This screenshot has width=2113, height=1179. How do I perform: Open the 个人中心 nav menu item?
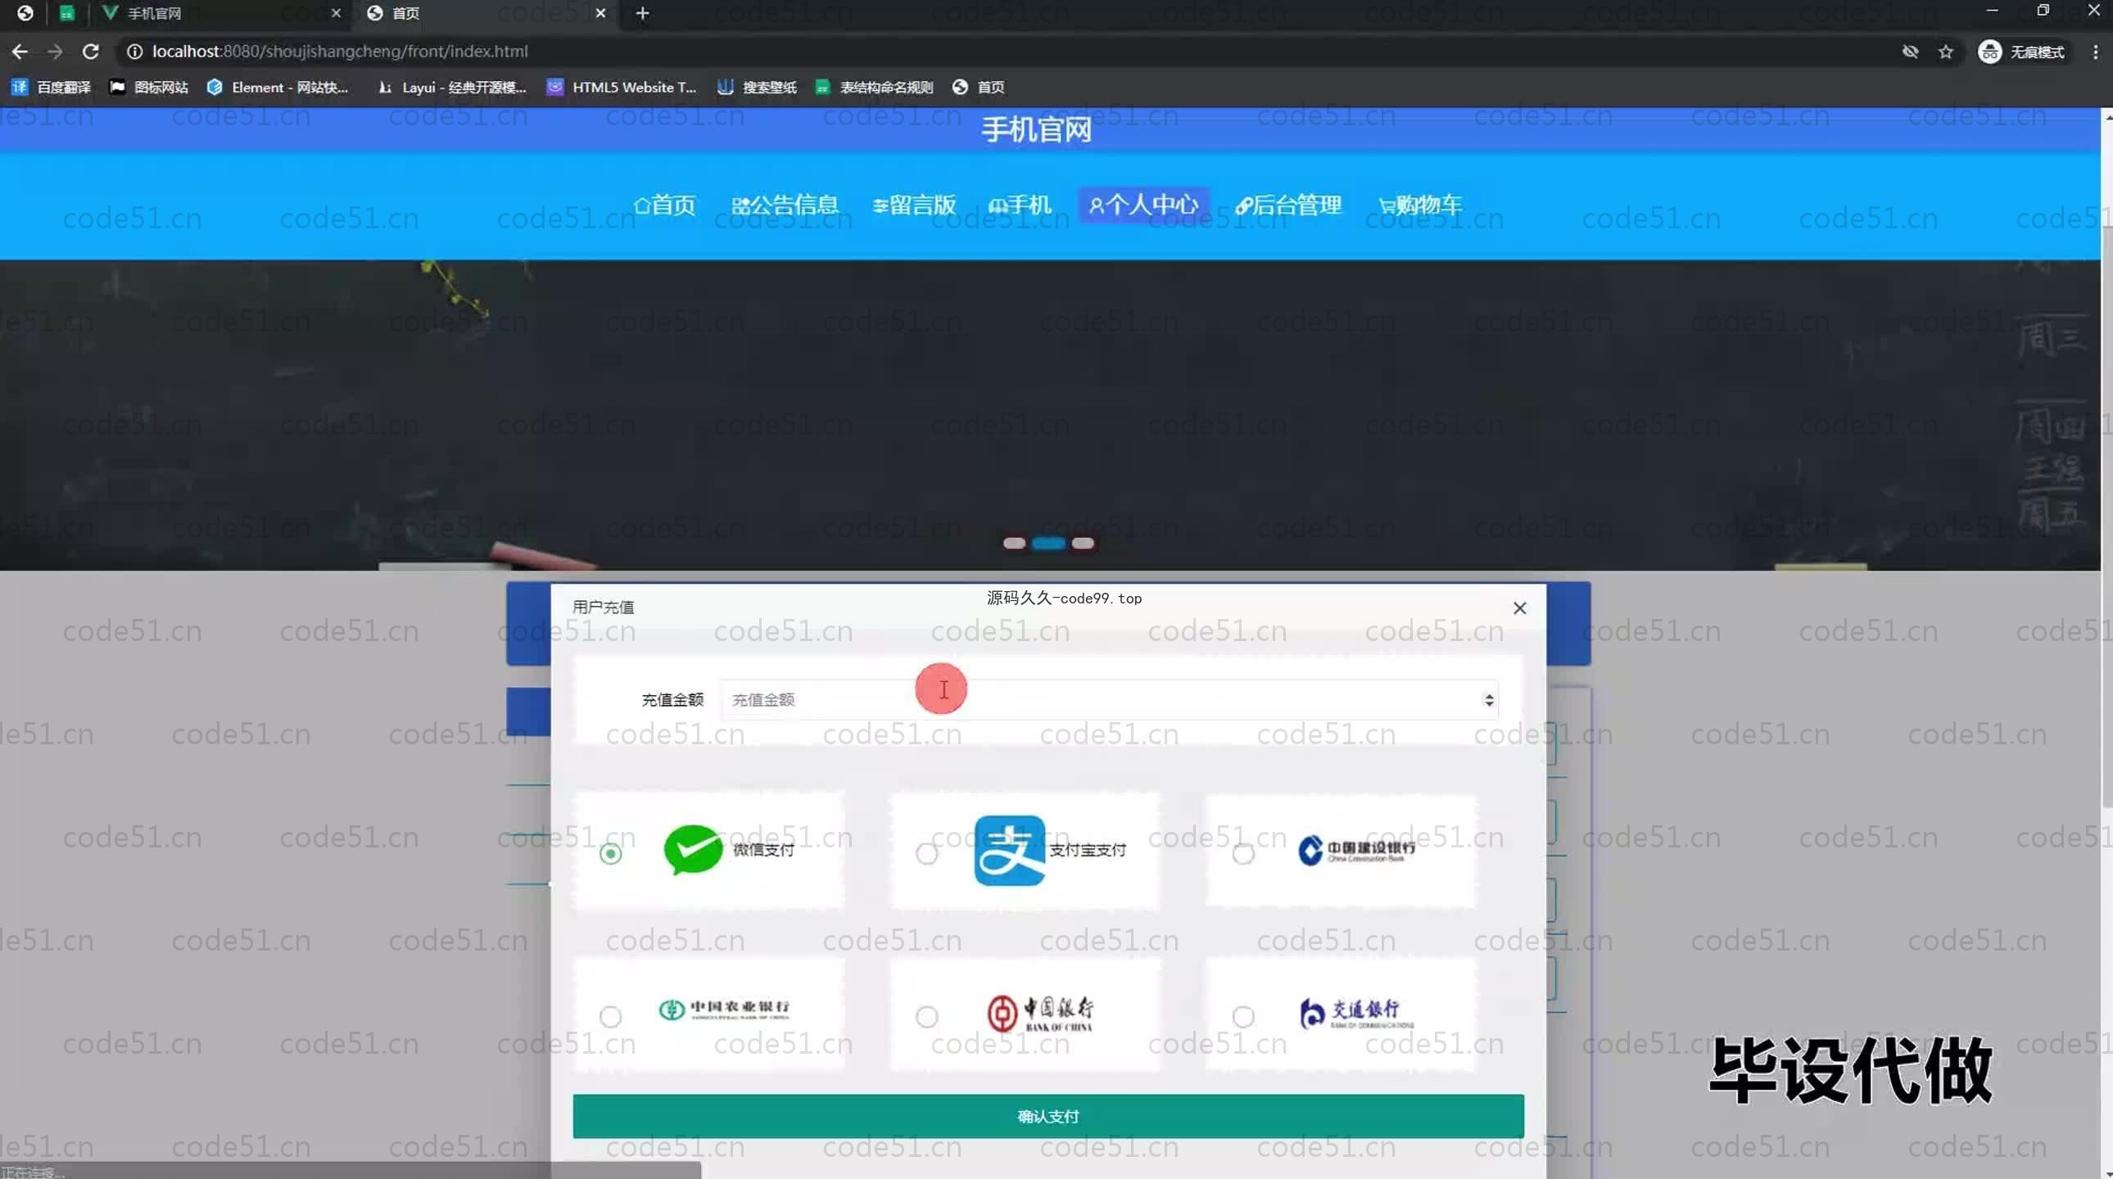pos(1143,205)
